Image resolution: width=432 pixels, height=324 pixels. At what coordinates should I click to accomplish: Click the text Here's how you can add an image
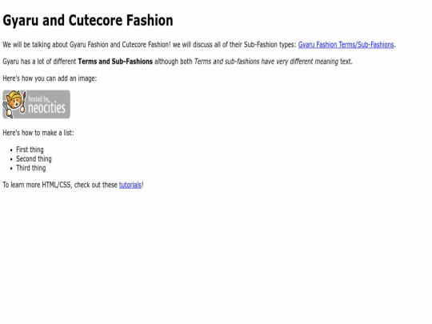(x=50, y=78)
